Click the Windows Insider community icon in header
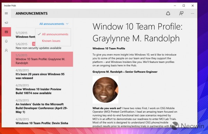208x134 pixels. pos(168,13)
